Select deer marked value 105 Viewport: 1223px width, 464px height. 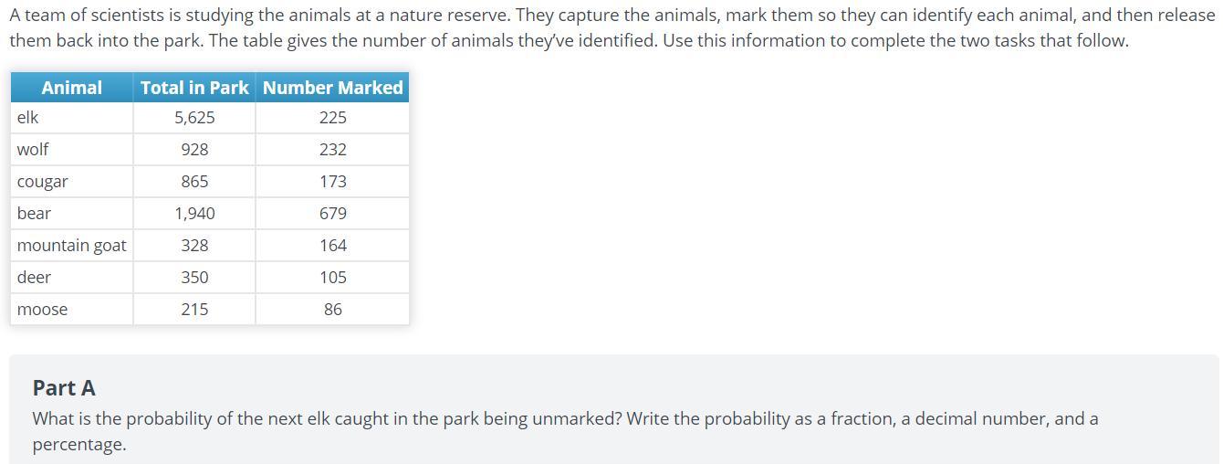coord(332,278)
